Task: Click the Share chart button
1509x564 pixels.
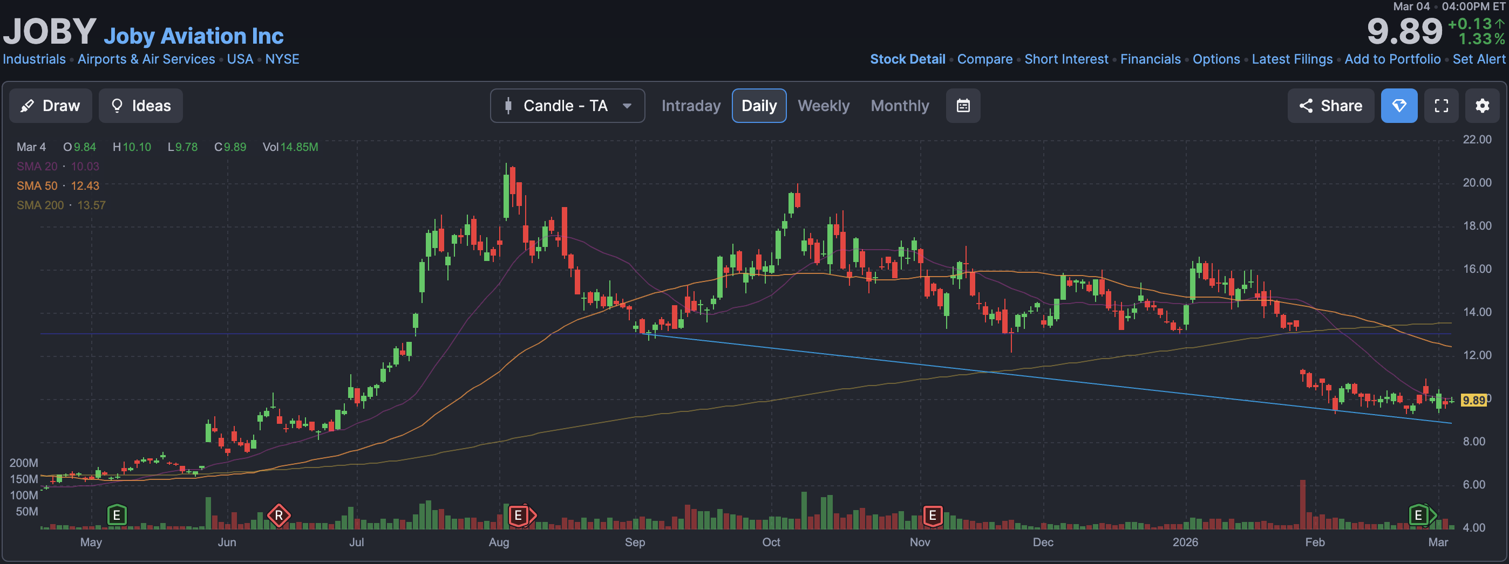Action: click(x=1330, y=106)
